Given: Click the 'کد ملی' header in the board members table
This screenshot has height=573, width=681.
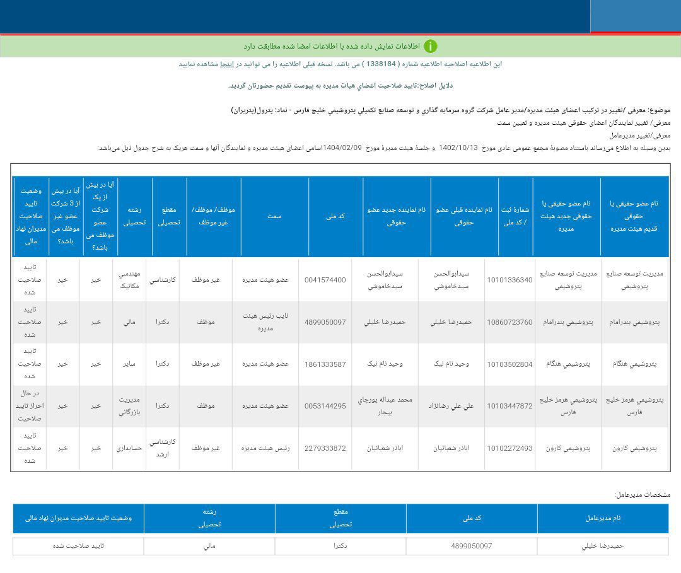Looking at the screenshot, I should pyautogui.click(x=335, y=216).
